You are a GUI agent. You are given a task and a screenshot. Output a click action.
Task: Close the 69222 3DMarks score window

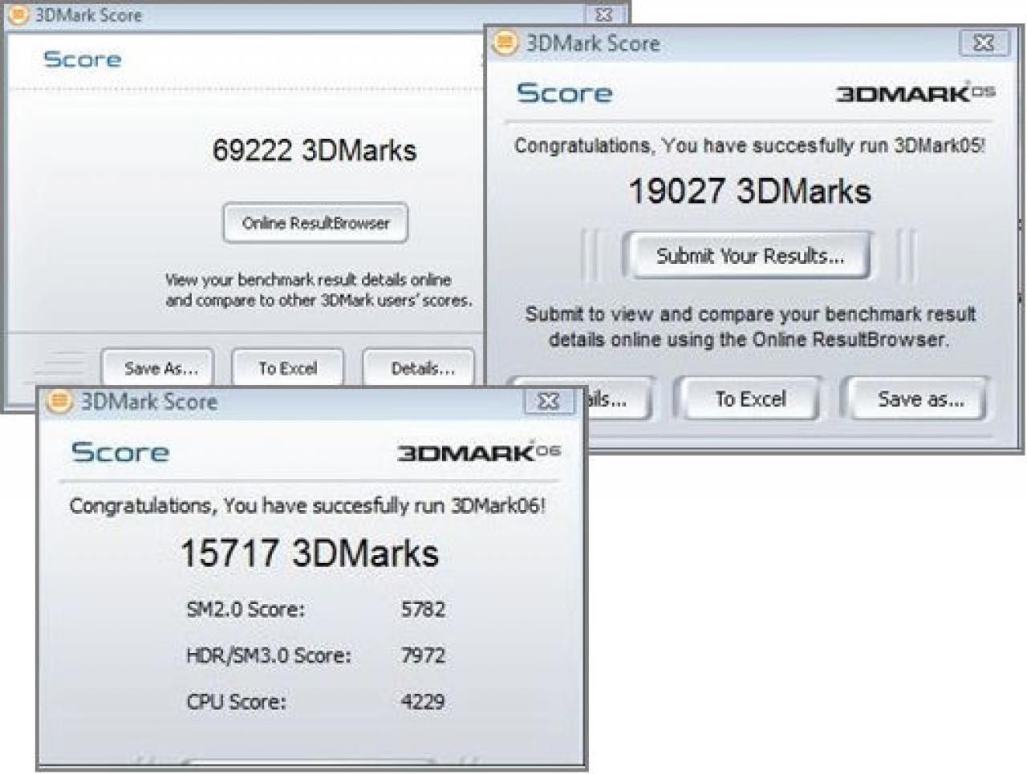point(605,14)
